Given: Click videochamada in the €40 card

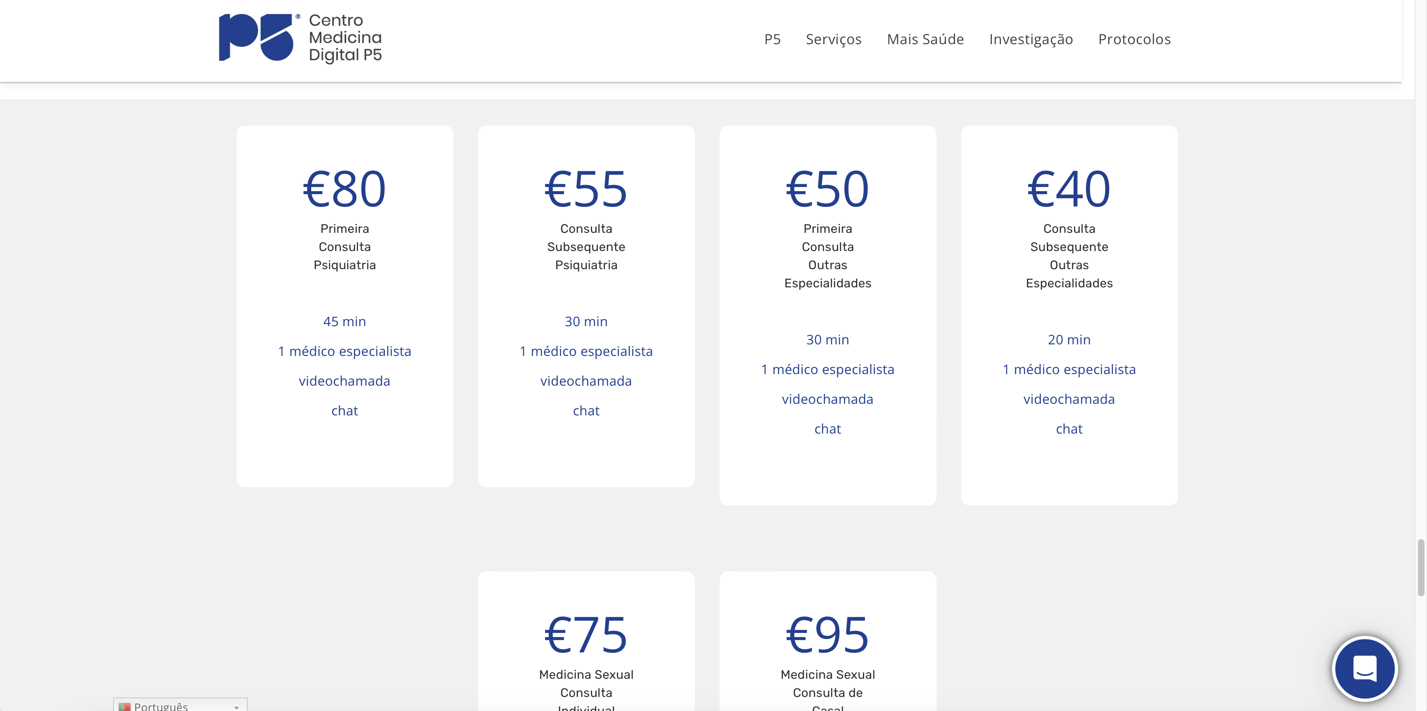Looking at the screenshot, I should pyautogui.click(x=1069, y=399).
